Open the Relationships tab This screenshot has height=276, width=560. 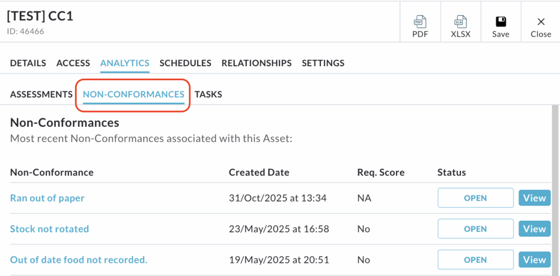[256, 63]
